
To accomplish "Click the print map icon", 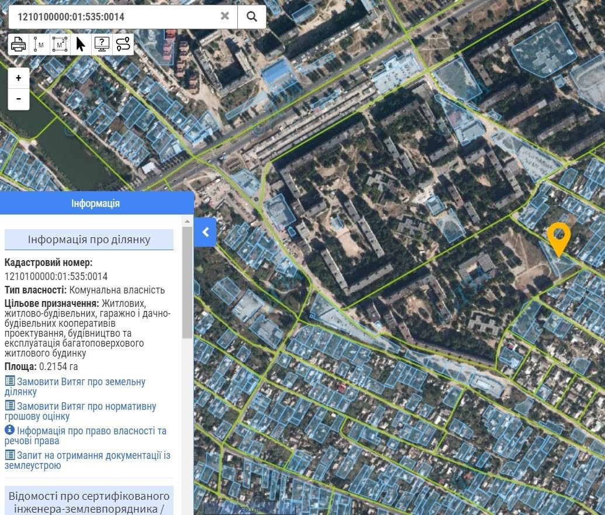I will click(19, 44).
